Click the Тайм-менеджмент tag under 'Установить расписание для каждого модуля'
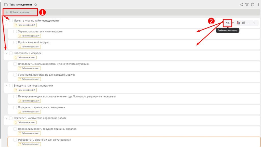The width and height of the screenshot is (261, 147). click(29, 79)
